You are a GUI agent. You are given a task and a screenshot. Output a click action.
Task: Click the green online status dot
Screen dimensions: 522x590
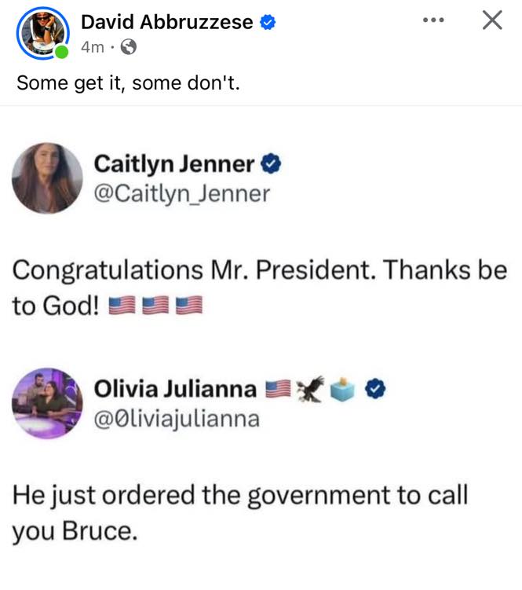[62, 53]
